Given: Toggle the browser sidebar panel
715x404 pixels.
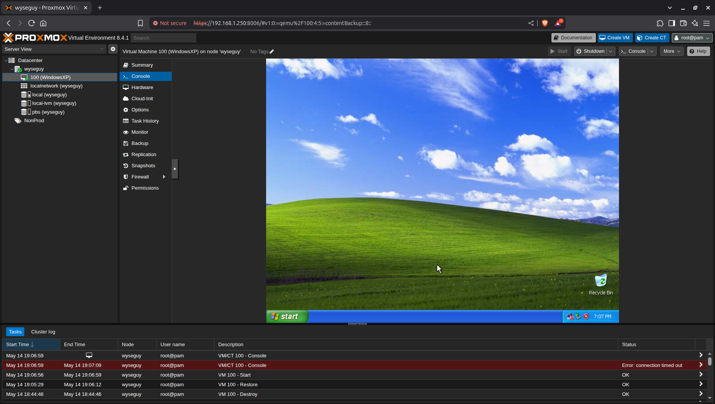Looking at the screenshot, I should (x=671, y=23).
